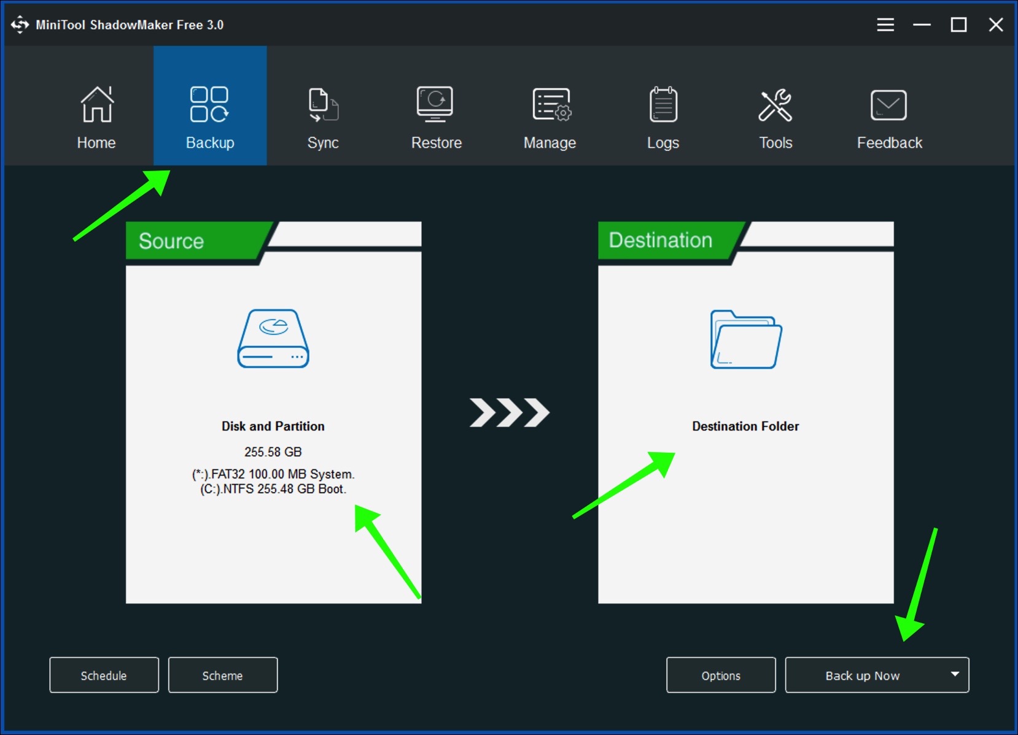Click the Destination header label
This screenshot has height=735, width=1018.
pyautogui.click(x=661, y=240)
